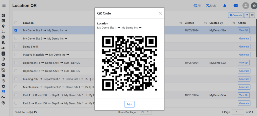Select the QR code sidebar icon
This screenshot has width=257, height=116.
pos(3,92)
